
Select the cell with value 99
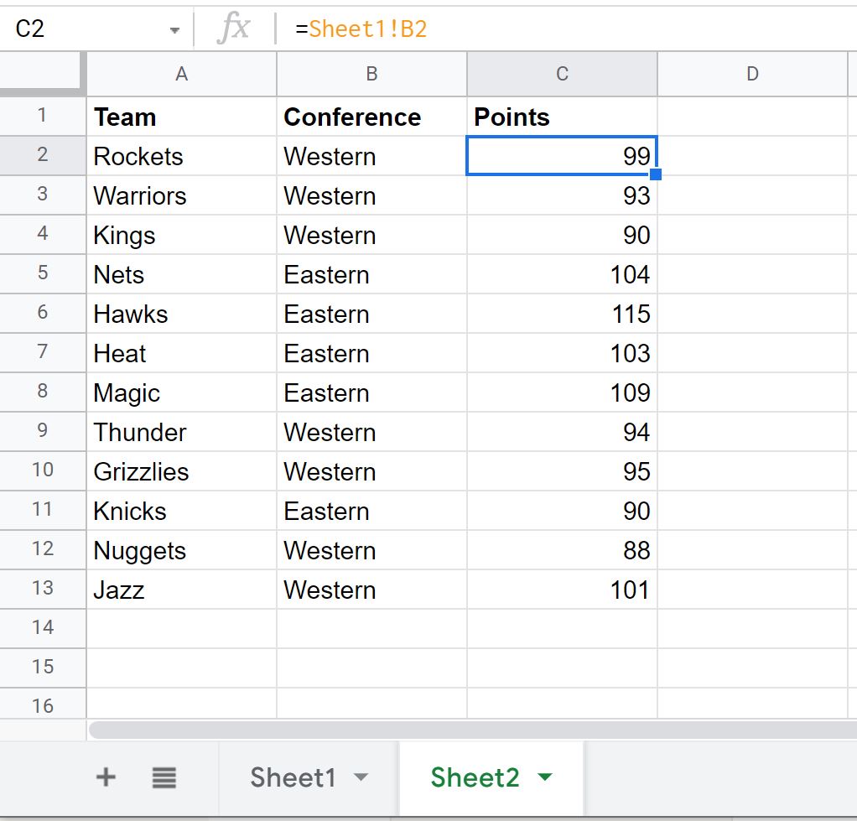[562, 156]
